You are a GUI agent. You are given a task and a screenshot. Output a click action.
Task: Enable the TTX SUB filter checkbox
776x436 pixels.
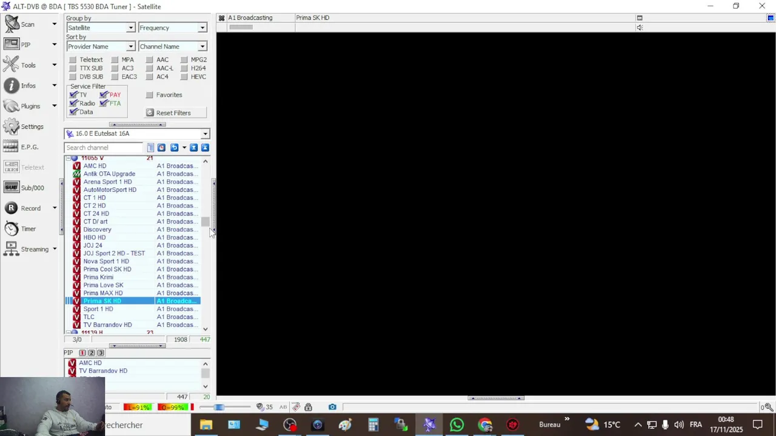click(x=73, y=68)
